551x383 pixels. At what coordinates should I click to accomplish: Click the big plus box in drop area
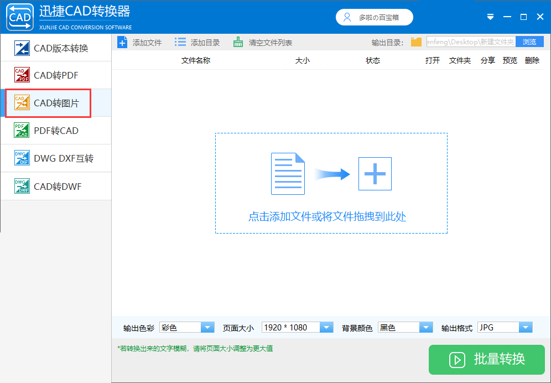pyautogui.click(x=375, y=174)
